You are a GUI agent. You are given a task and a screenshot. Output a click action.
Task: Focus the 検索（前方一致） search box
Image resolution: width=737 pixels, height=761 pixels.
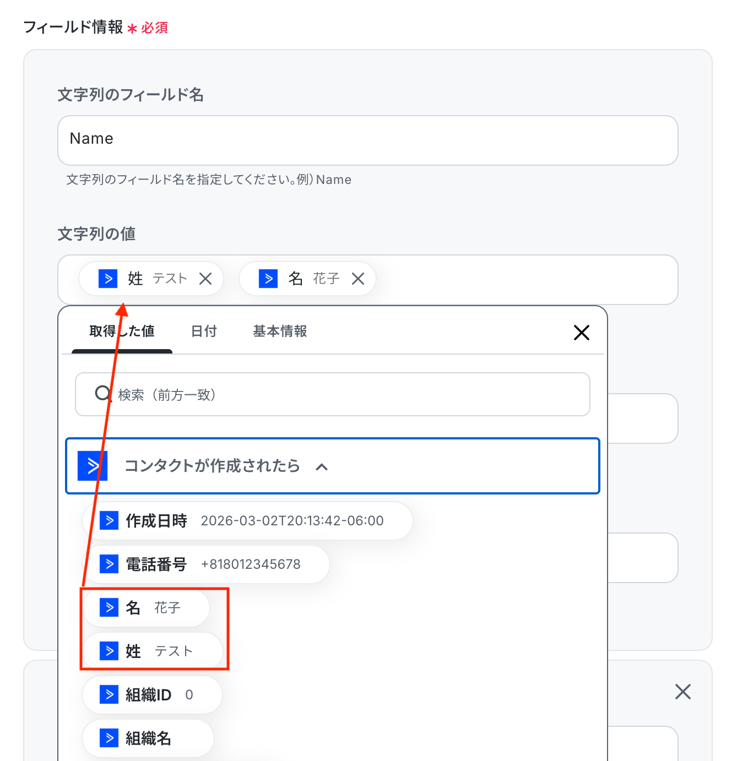pyautogui.click(x=333, y=394)
